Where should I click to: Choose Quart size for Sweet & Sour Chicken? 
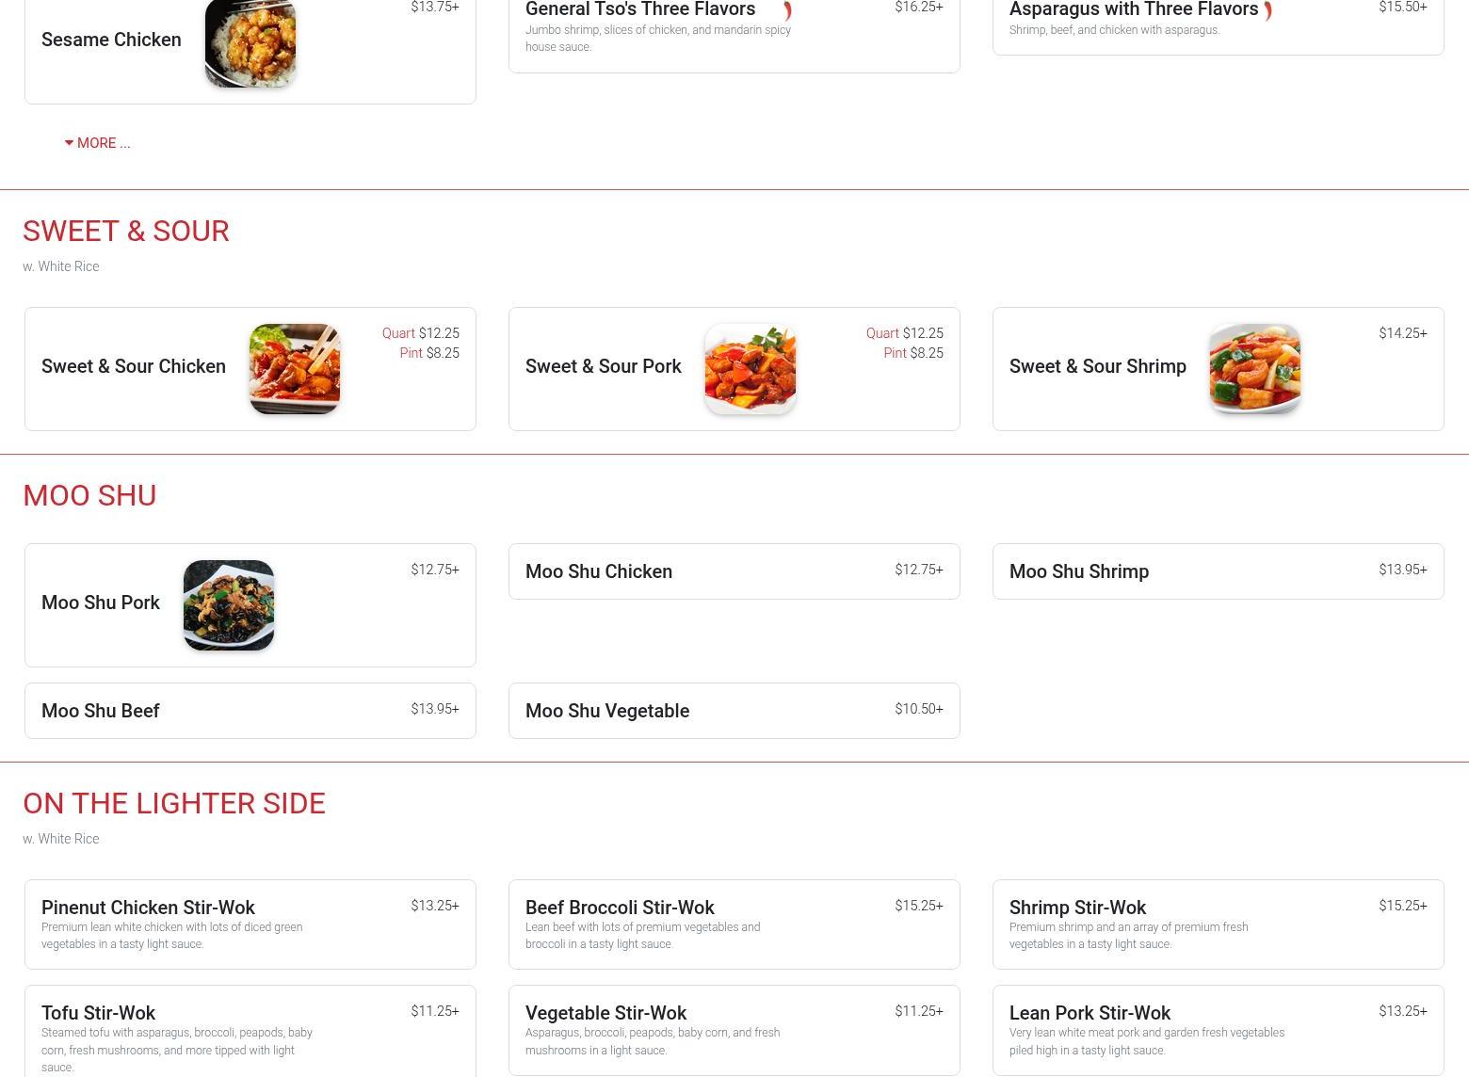(x=421, y=333)
